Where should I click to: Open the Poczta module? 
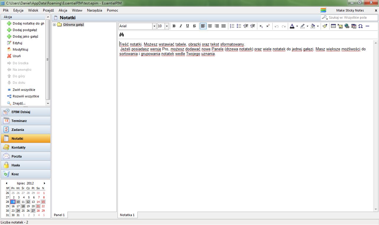point(25,156)
